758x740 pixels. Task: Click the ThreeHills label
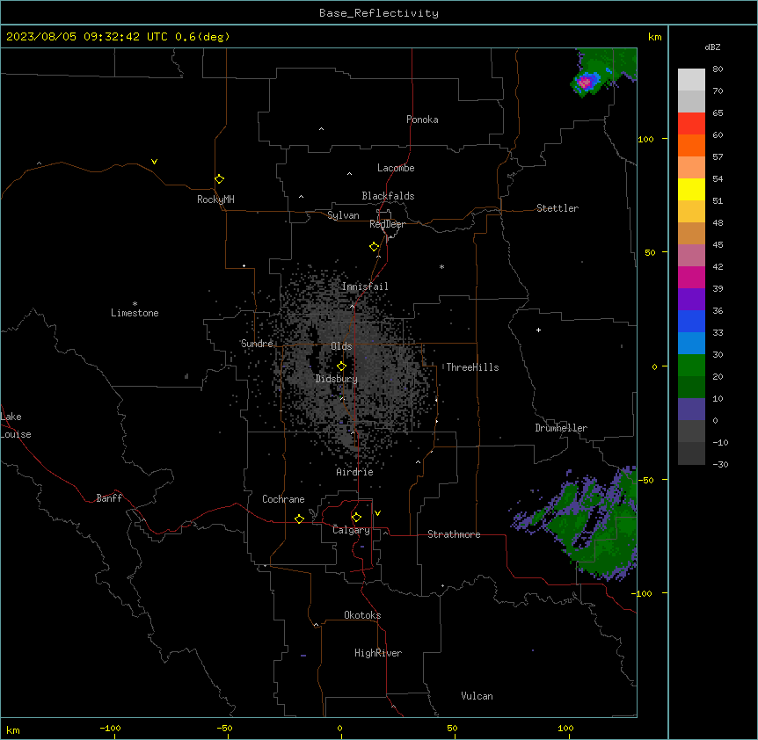[472, 367]
